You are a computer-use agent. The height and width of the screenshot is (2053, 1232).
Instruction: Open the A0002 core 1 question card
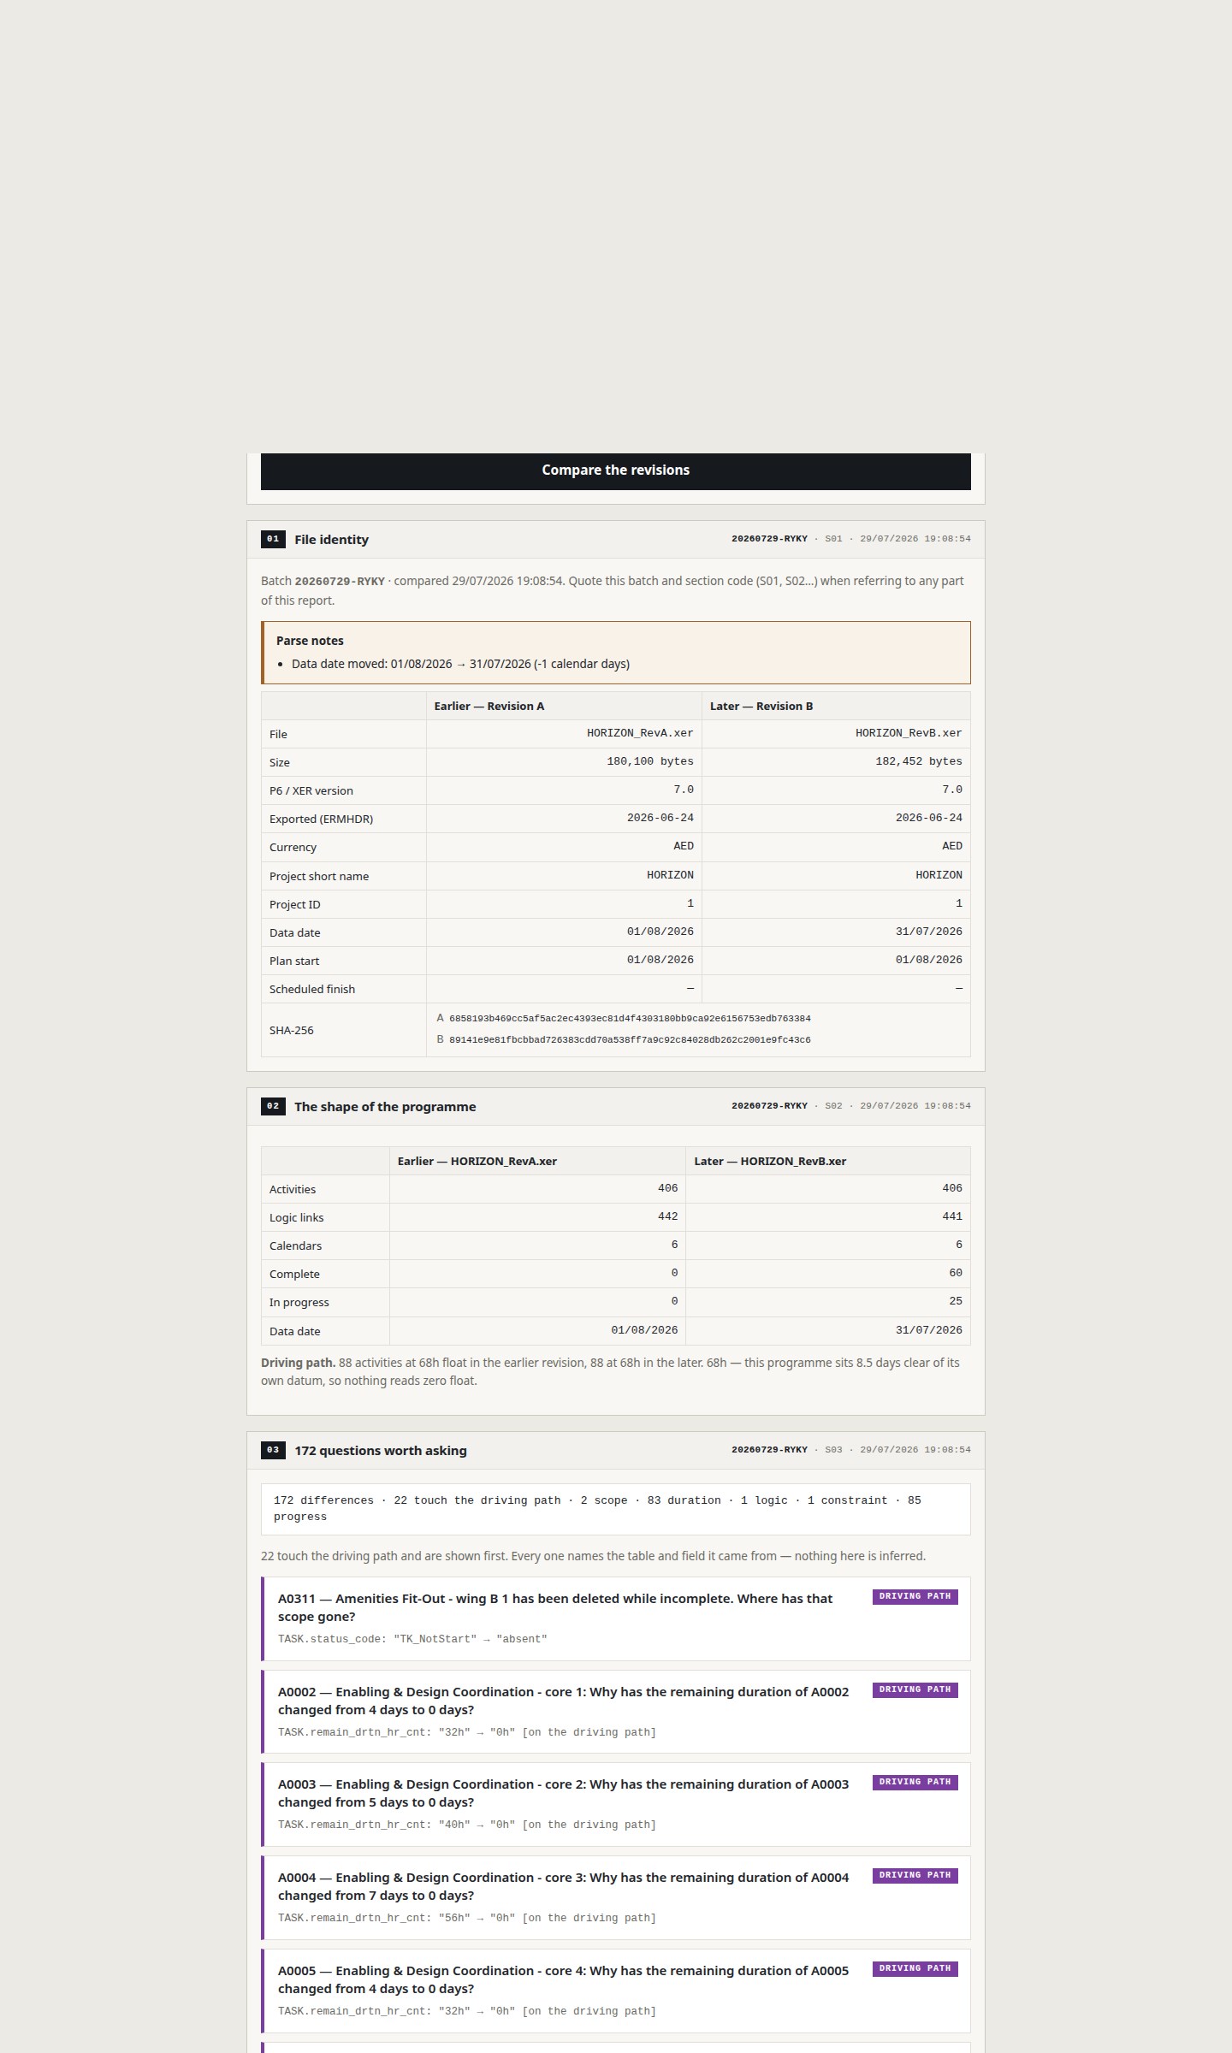616,1712
